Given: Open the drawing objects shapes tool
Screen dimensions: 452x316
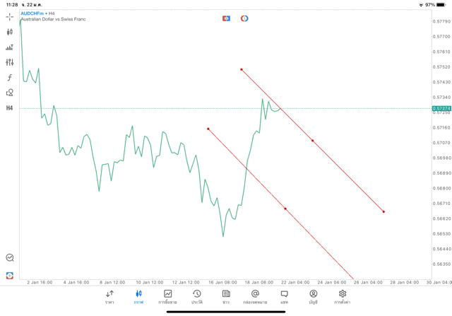Looking at the screenshot, I should tap(10, 93).
